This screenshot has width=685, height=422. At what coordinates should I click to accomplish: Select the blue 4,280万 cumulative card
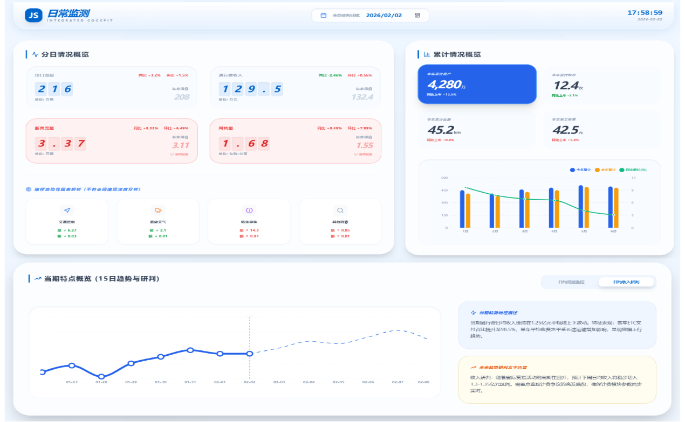coord(477,85)
